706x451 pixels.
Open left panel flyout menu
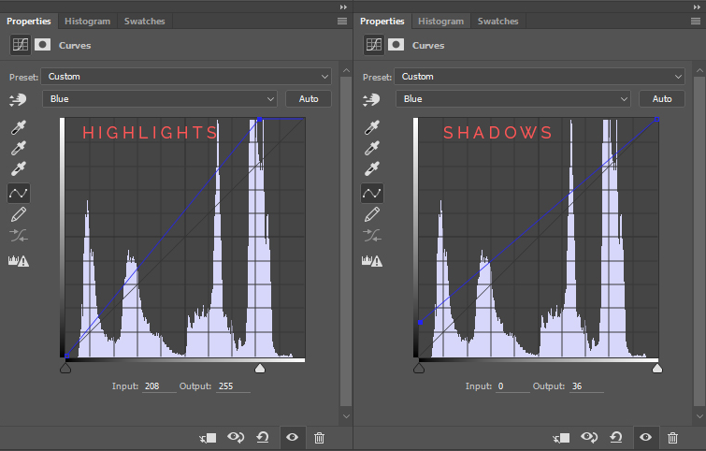(x=342, y=22)
